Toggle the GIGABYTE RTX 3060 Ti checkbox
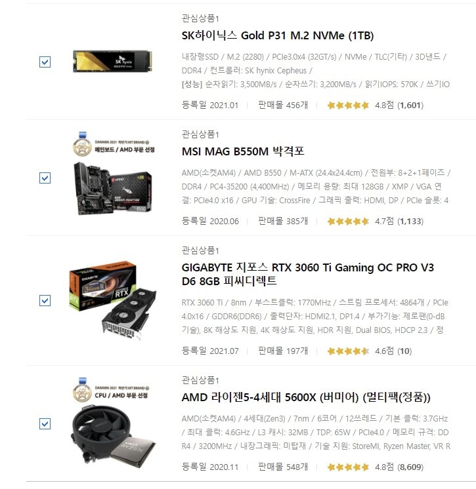The image size is (476, 489). click(x=45, y=301)
